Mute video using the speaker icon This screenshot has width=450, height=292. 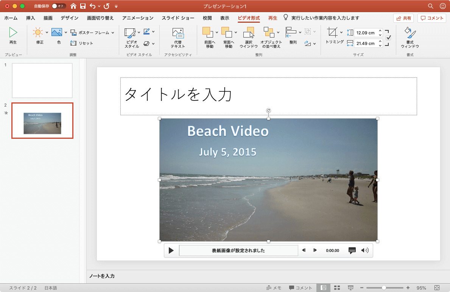point(364,250)
